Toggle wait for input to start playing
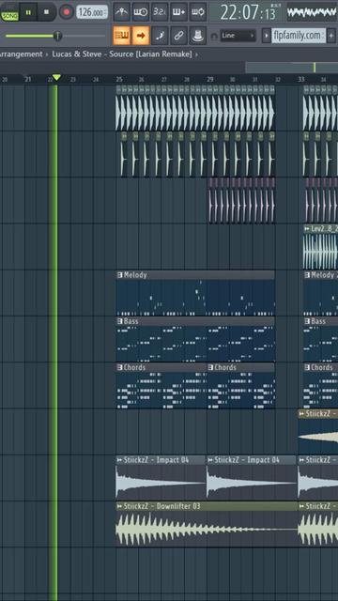The image size is (338, 601). pos(141,12)
